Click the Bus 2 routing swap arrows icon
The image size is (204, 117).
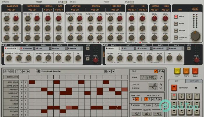pyautogui.click(x=107, y=45)
